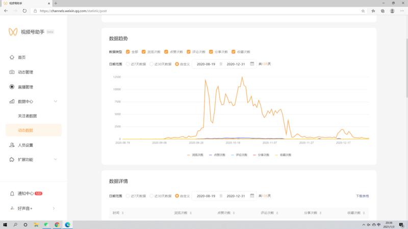Open the 直播管理 menu label
Screen dimensions: 408x229
tap(25, 87)
